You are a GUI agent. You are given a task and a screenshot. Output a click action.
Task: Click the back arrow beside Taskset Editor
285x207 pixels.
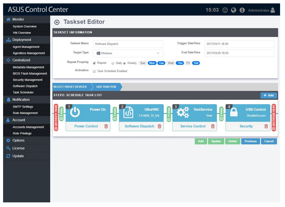pyautogui.click(x=57, y=22)
